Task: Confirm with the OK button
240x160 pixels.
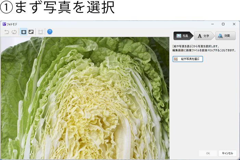Action: click(x=208, y=153)
